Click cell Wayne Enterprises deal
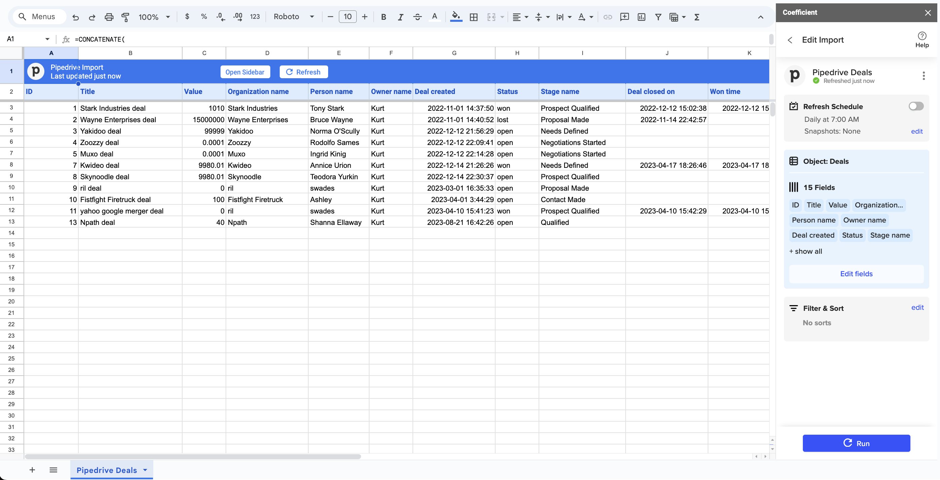 pos(130,119)
